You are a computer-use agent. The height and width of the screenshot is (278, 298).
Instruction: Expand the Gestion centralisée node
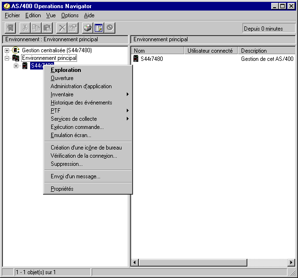pos(7,50)
